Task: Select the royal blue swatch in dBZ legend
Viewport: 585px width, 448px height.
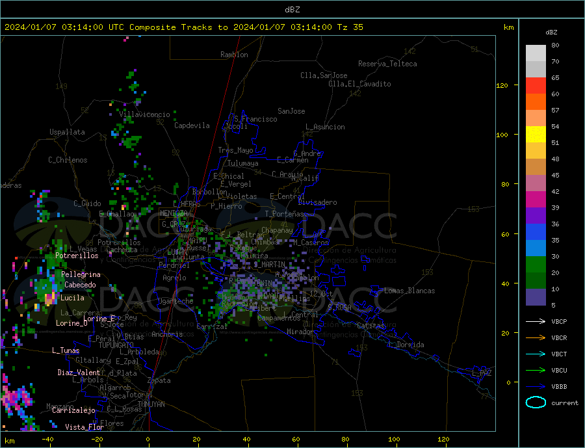Action: coord(536,232)
